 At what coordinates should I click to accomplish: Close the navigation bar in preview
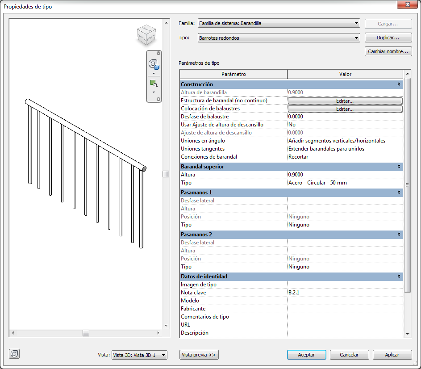point(158,53)
